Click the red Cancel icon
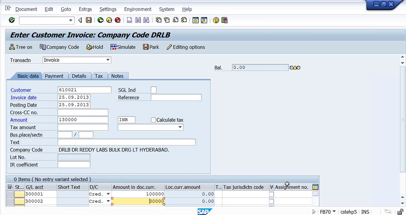Image resolution: width=406 pixels, height=215 pixels. [118, 20]
